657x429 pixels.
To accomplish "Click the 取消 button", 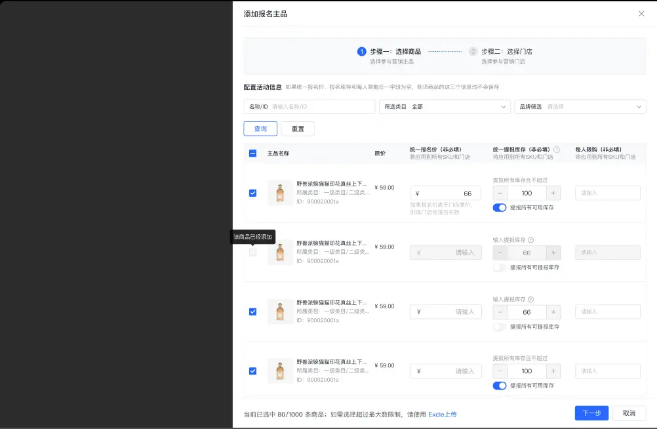I will click(x=629, y=413).
